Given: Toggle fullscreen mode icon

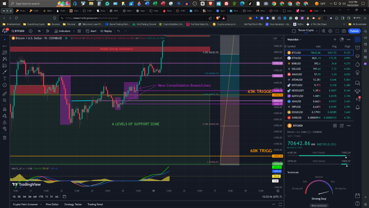Looking at the screenshot, I should pos(337,31).
